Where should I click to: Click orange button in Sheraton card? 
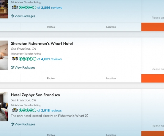[x=153, y=78]
